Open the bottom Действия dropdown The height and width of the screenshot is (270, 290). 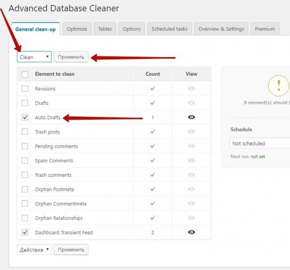pos(34,250)
